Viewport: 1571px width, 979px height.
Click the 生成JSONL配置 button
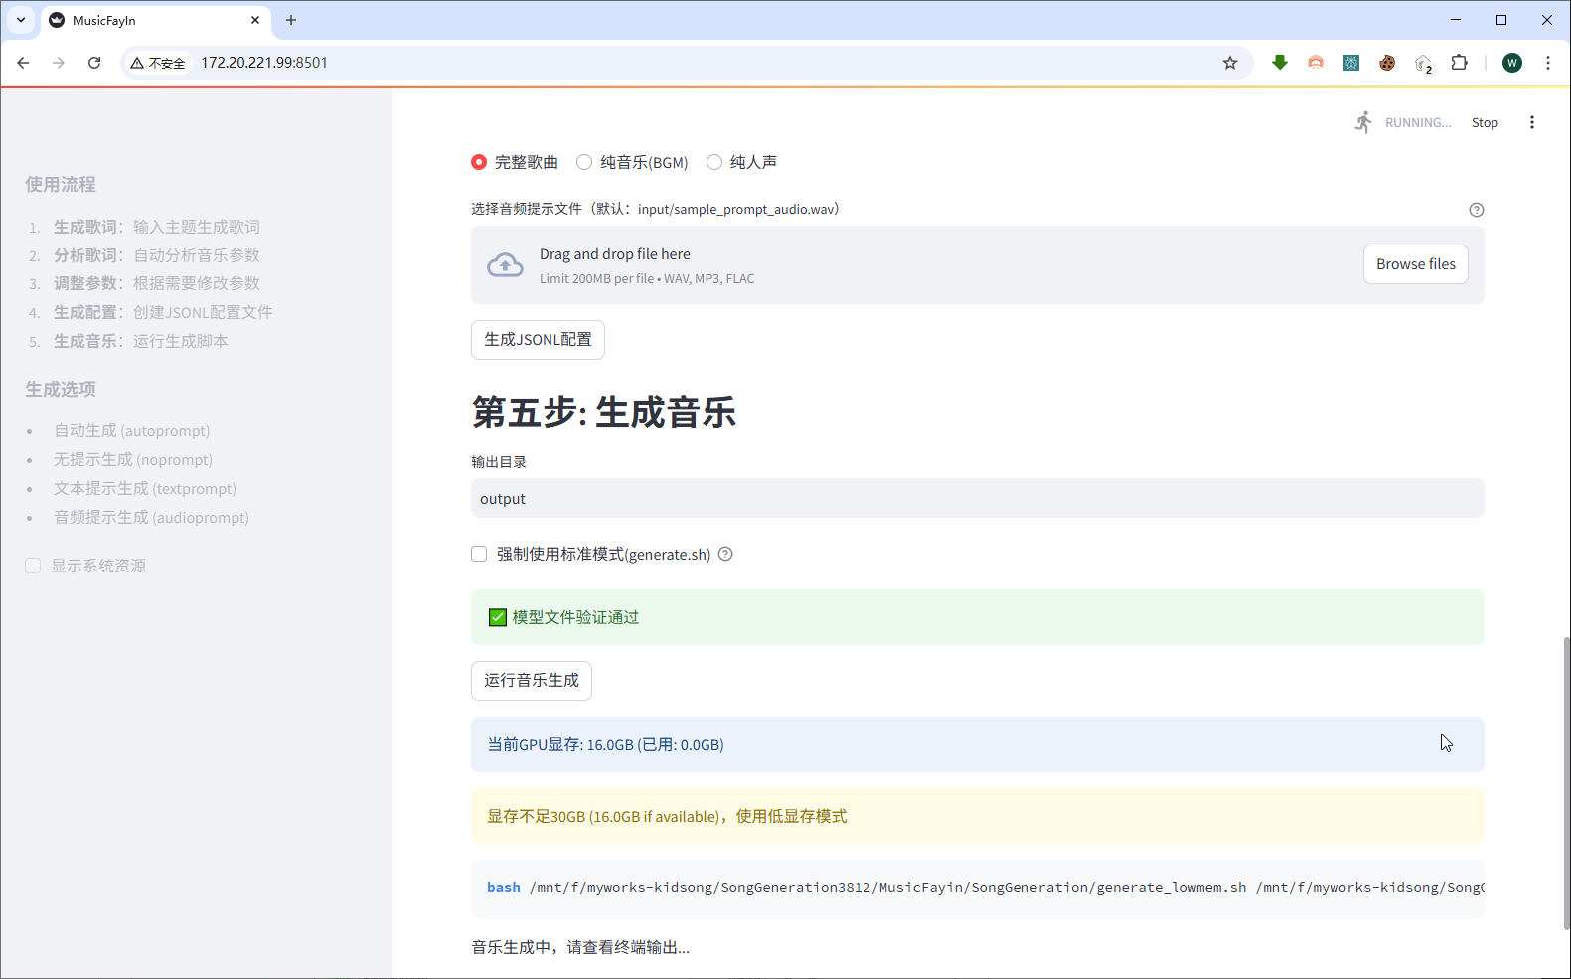[538, 340]
